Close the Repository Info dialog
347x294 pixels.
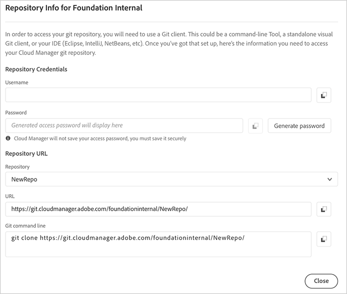pyautogui.click(x=321, y=281)
